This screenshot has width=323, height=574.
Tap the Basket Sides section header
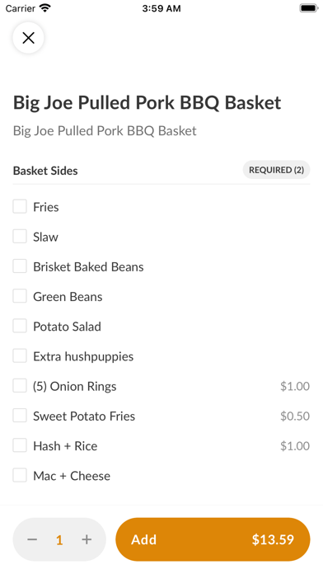point(45,171)
